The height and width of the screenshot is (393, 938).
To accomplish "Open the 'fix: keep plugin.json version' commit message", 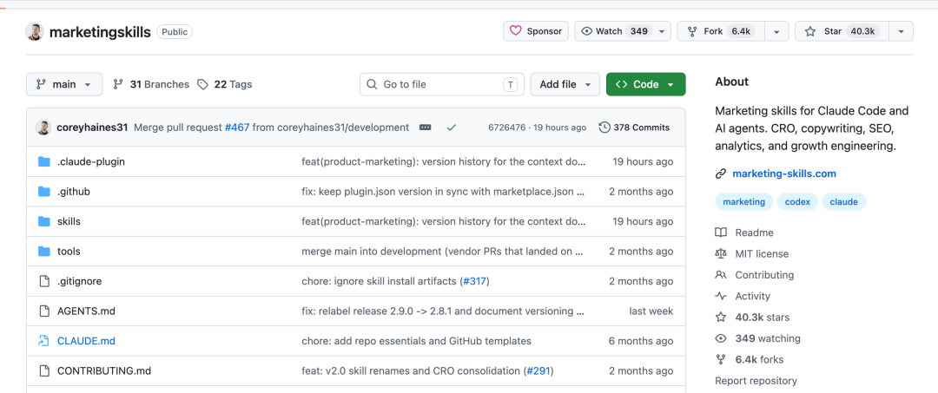I will point(443,192).
